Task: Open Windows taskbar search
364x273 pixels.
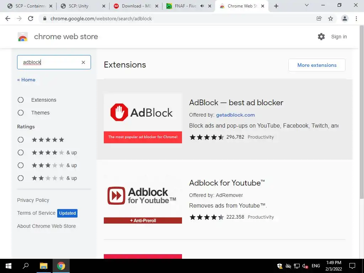Action: (26, 266)
